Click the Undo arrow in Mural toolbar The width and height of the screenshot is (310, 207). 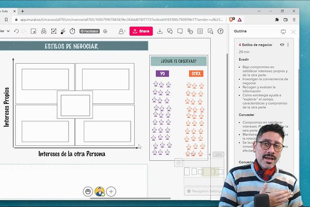click(17, 31)
